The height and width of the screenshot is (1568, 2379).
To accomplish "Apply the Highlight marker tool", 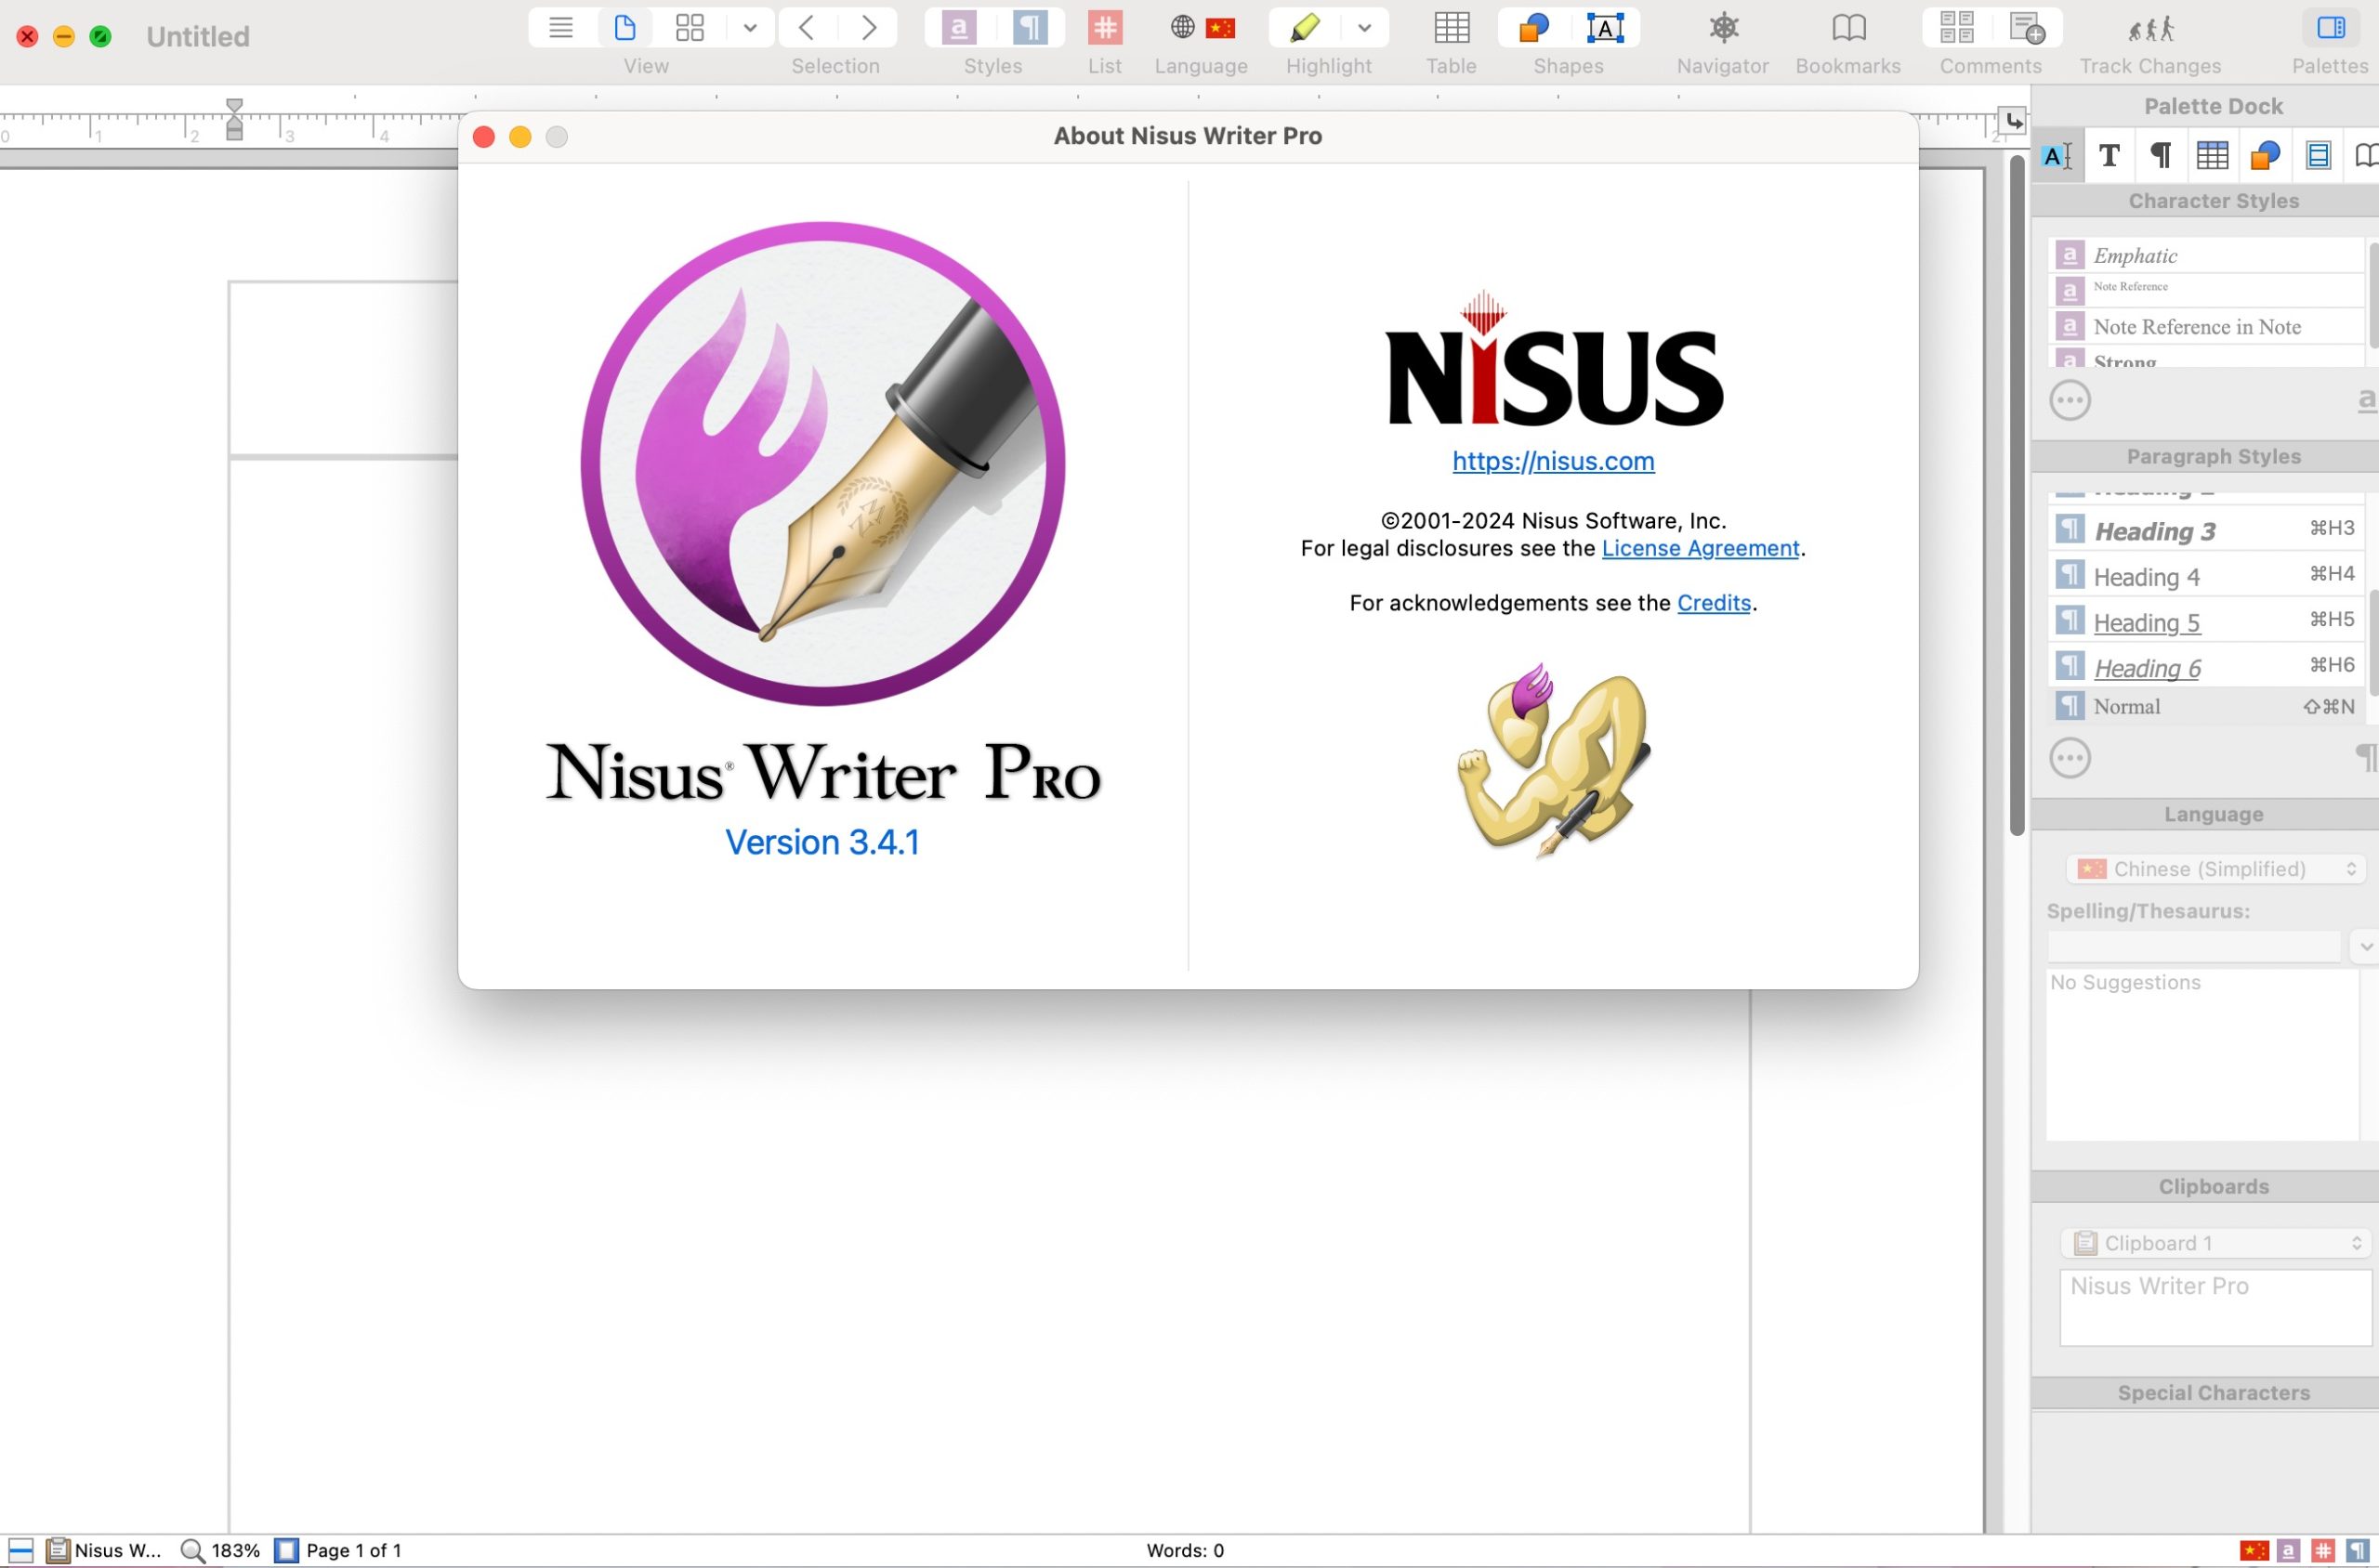I will pyautogui.click(x=1305, y=27).
